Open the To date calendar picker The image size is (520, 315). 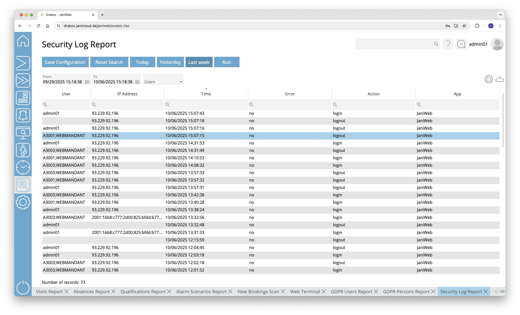[137, 82]
